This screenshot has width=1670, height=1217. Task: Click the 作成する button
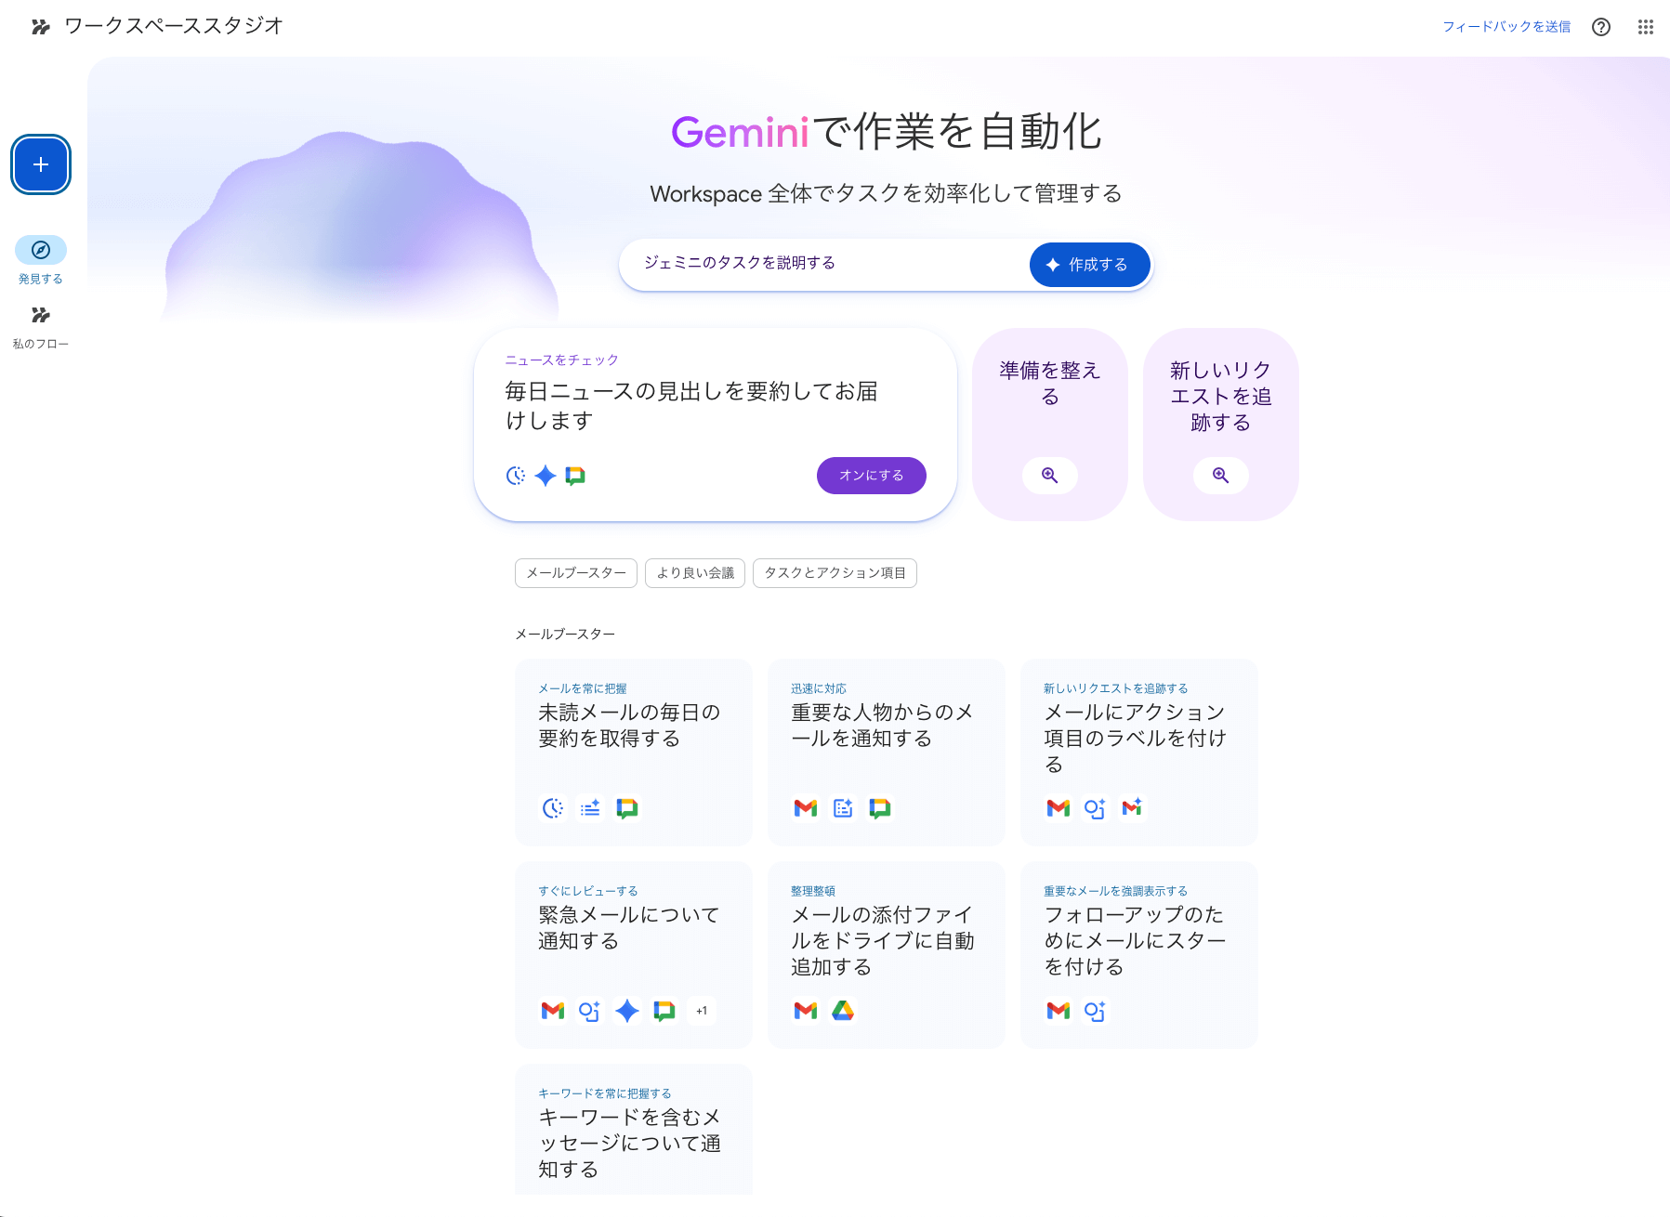(x=1088, y=264)
